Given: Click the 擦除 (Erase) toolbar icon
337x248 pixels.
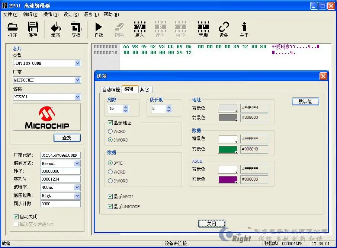Looking at the screenshot, I should (119, 29).
